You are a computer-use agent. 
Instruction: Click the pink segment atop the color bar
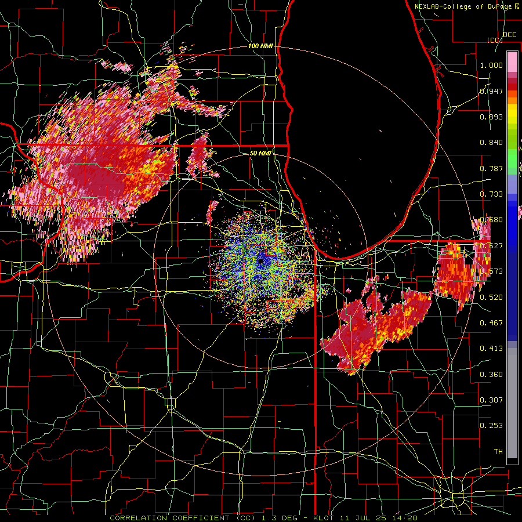click(512, 61)
